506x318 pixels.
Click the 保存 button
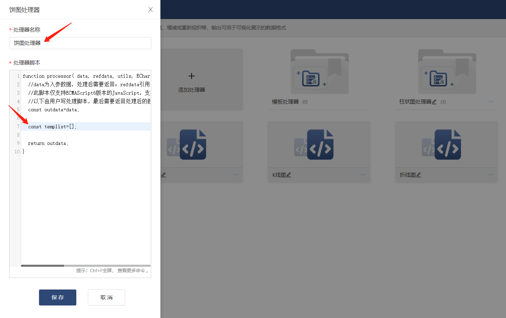point(58,297)
